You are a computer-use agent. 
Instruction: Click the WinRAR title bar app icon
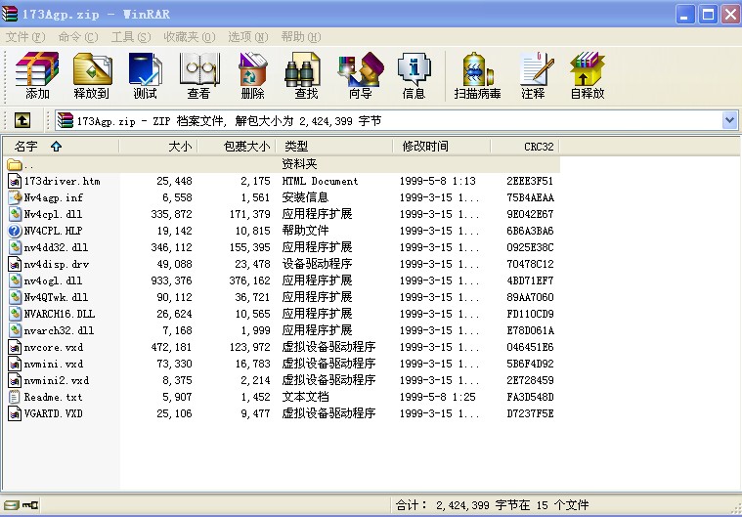[10, 14]
